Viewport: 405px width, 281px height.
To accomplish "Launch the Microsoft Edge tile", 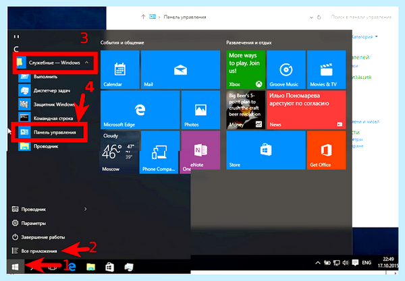I will (140, 110).
